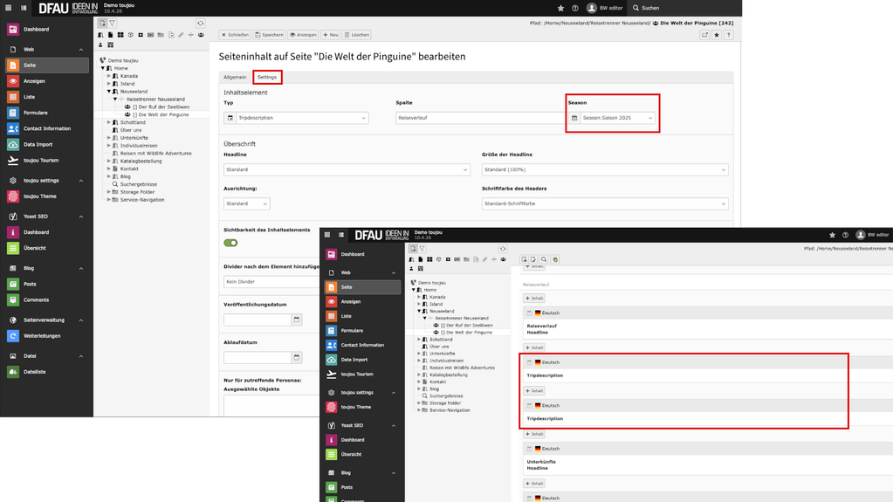Toggle Sichtbarkeit des Inhaltselements switch

[230, 243]
